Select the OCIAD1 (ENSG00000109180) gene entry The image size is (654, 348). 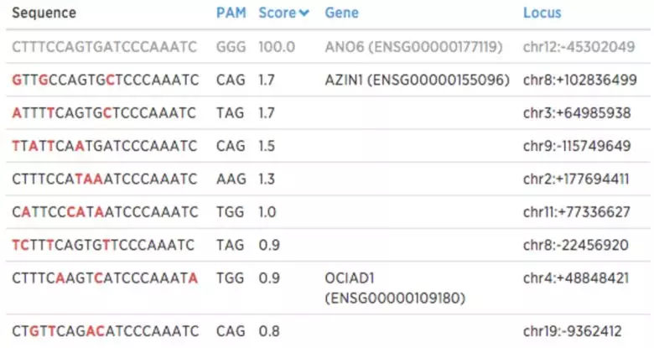395,288
